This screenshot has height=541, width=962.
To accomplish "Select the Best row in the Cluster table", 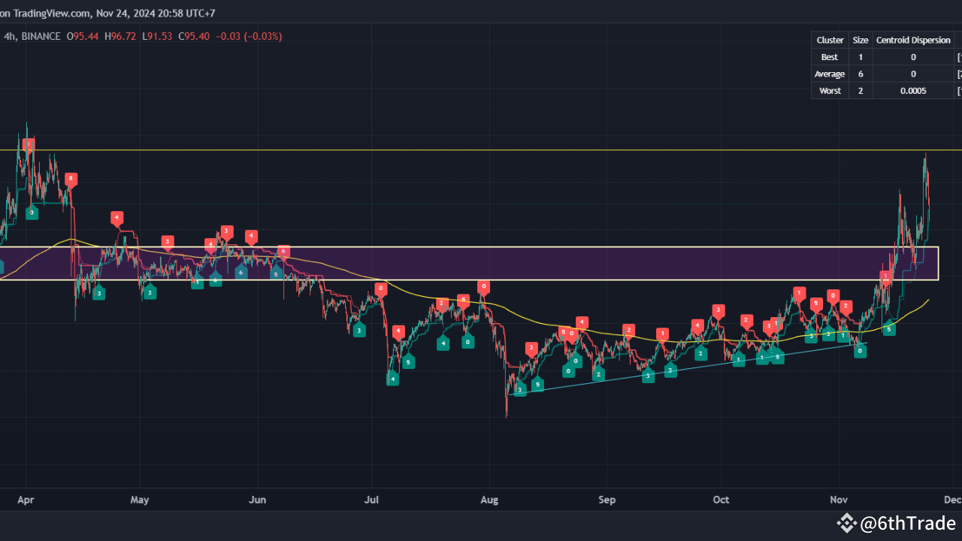I will click(x=829, y=56).
